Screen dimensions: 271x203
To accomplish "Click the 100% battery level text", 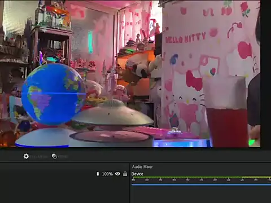I will pos(107,174).
